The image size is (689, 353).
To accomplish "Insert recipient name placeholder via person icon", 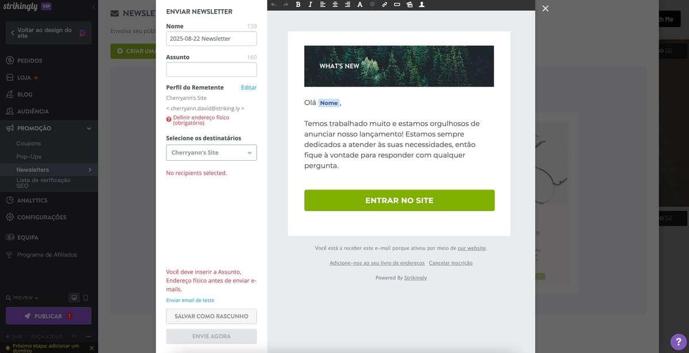I will (422, 5).
